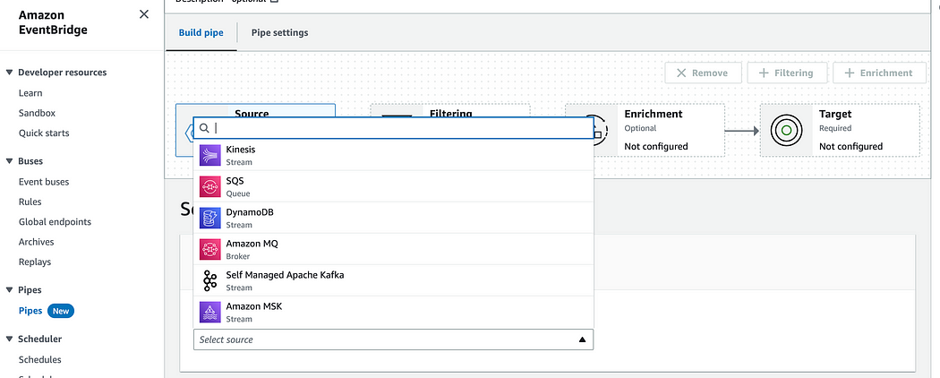Pick the Amazon MSK stream icon

[x=210, y=312]
